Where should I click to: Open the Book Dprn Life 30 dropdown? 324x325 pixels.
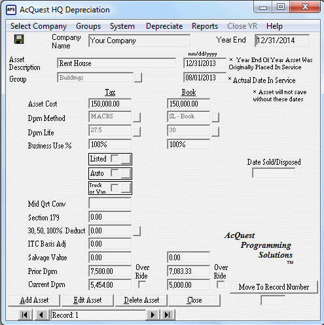click(215, 131)
